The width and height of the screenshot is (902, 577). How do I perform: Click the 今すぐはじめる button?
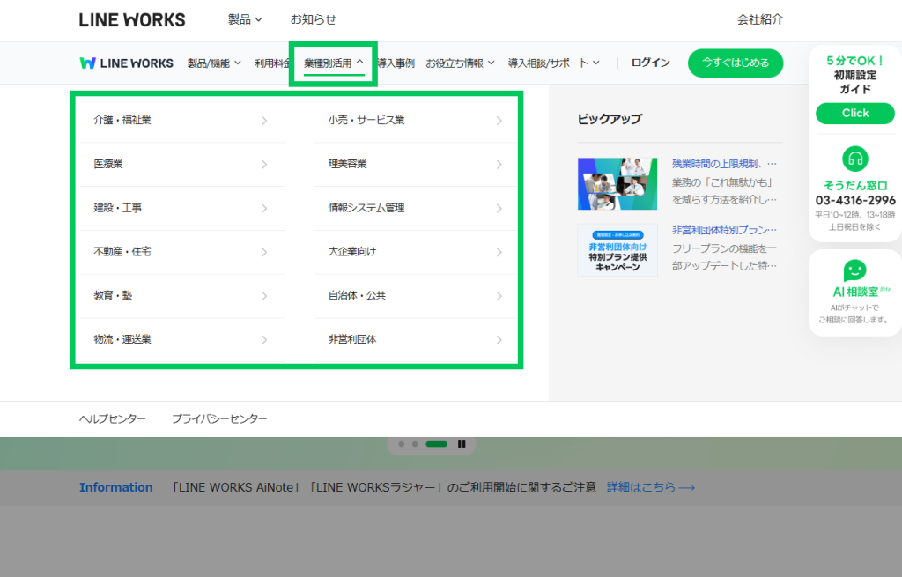(x=735, y=63)
